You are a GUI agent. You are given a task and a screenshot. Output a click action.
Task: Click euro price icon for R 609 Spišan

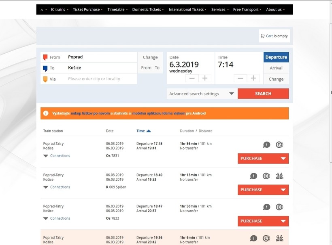[266, 176]
